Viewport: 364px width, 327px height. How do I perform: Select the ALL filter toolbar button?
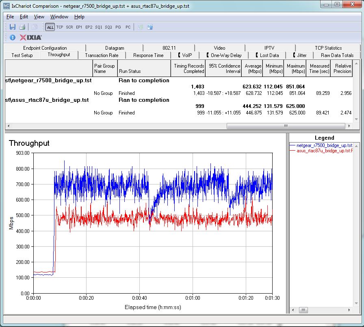pos(50,27)
